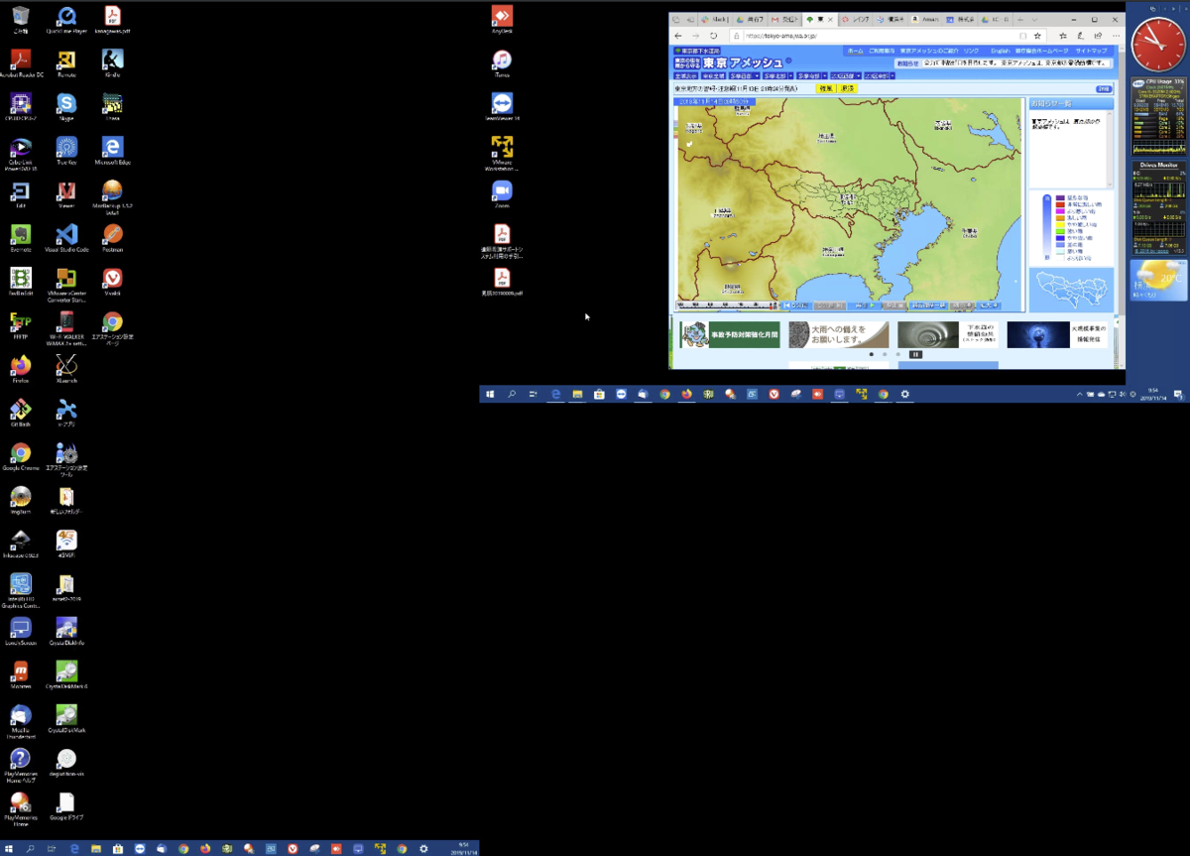The width and height of the screenshot is (1190, 856).
Task: Select the first carousel dot indicator
Action: tap(871, 354)
